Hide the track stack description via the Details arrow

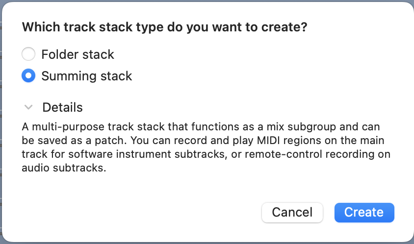point(29,107)
